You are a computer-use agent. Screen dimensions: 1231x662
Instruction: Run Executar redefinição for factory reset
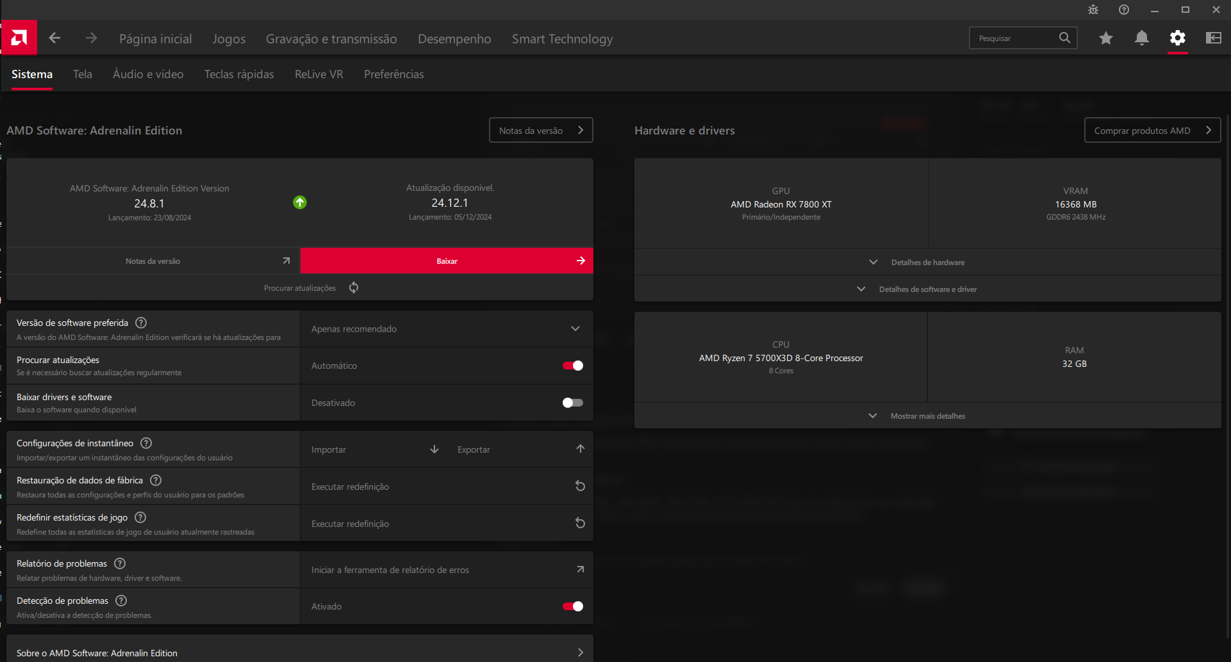(447, 487)
